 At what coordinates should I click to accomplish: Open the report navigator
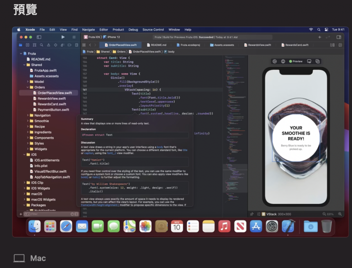pyautogui.click(x=77, y=45)
